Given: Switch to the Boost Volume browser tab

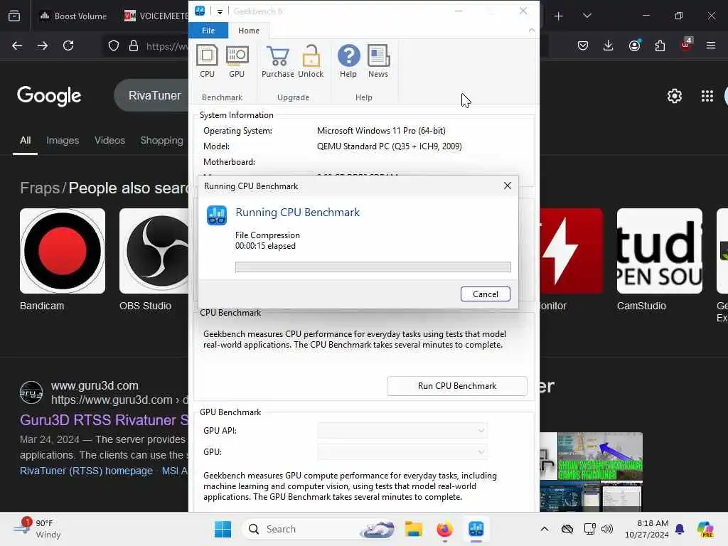Looking at the screenshot, I should click(73, 16).
